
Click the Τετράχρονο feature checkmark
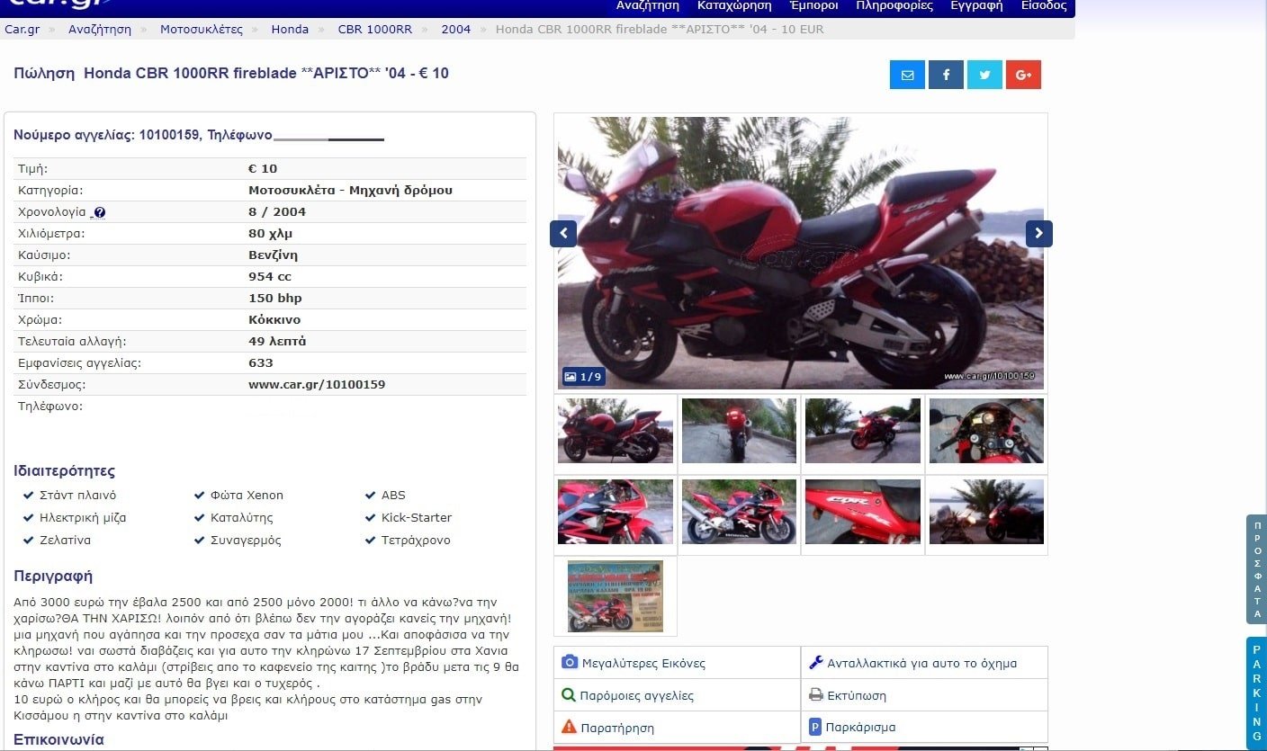pyautogui.click(x=371, y=540)
